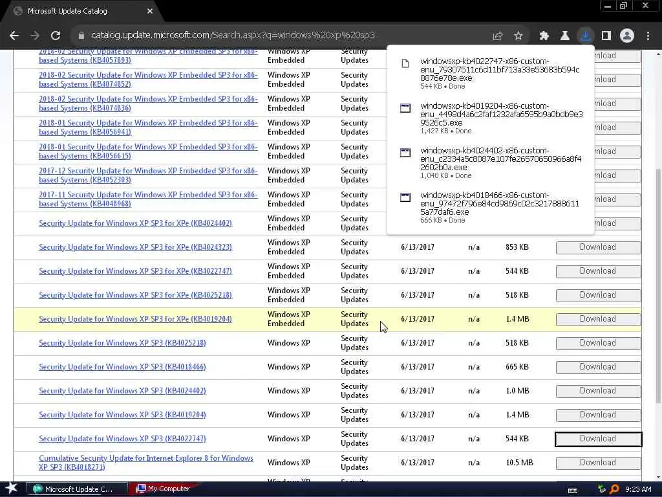Open the KB4052303 Embedded SP3 update link
The image size is (662, 497).
click(148, 175)
